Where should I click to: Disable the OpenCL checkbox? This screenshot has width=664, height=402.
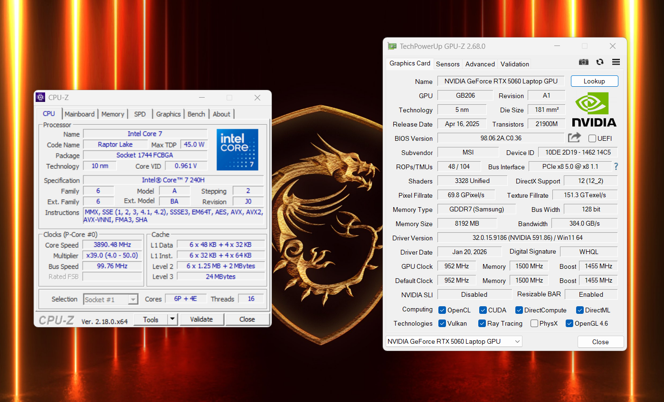tap(442, 310)
